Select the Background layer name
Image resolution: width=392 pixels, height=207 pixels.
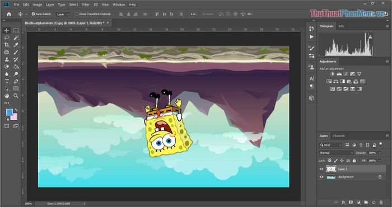click(346, 177)
